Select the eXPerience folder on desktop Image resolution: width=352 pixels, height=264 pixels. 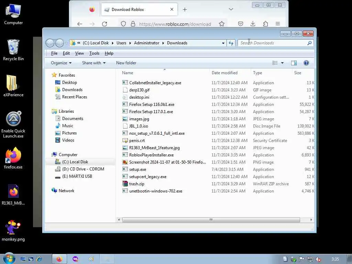13,86
